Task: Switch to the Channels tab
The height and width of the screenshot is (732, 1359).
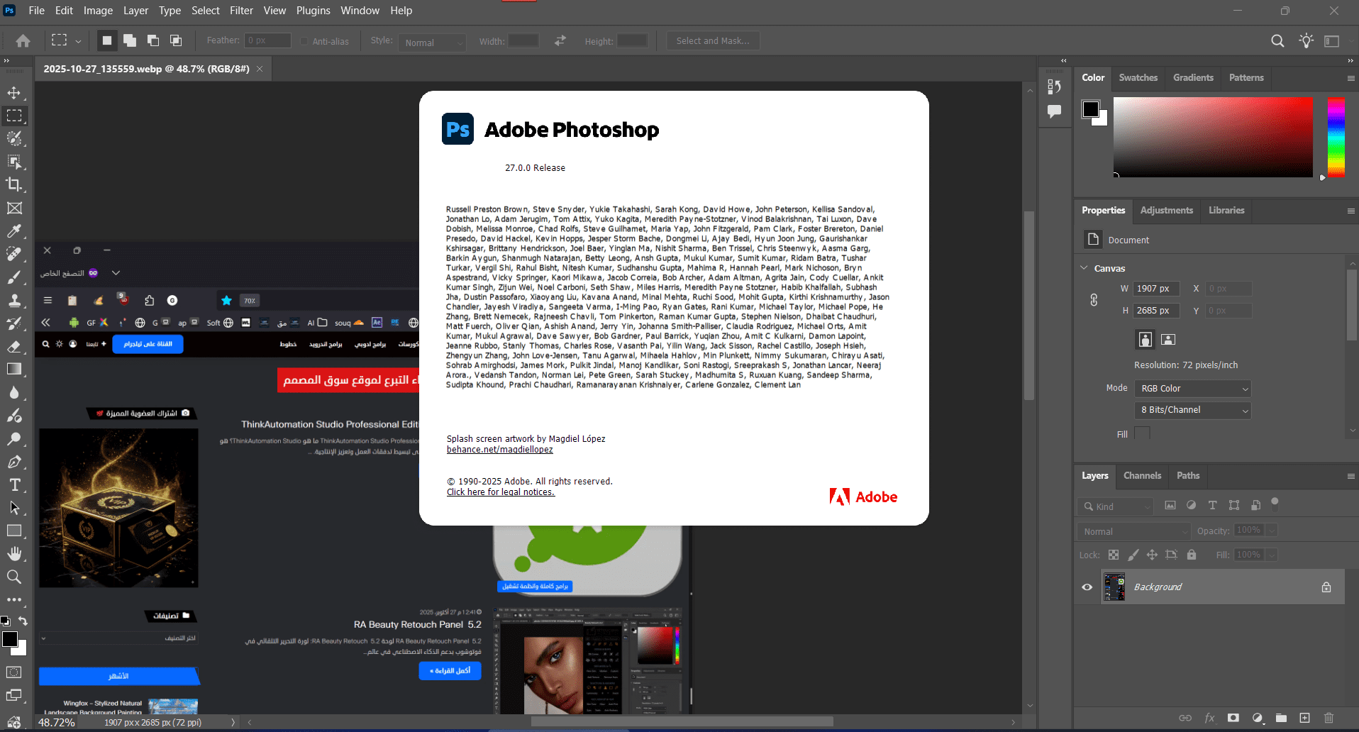Action: 1142,476
